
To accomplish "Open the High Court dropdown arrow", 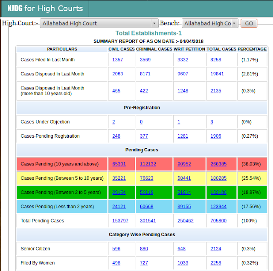I will pyautogui.click(x=154, y=23).
